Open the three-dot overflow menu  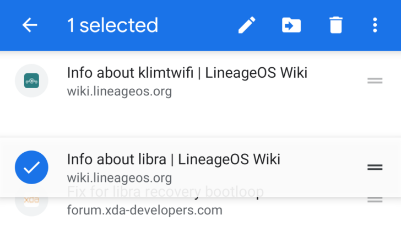pos(375,25)
